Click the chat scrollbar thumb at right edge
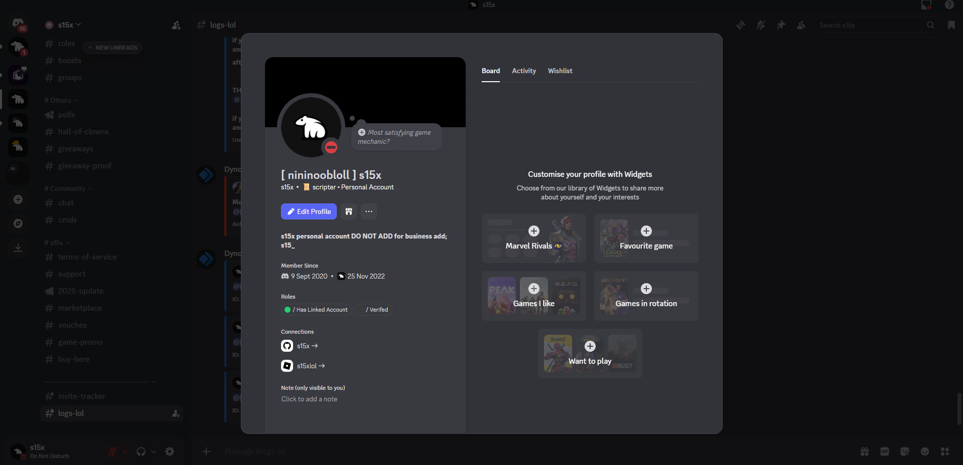 tap(959, 409)
